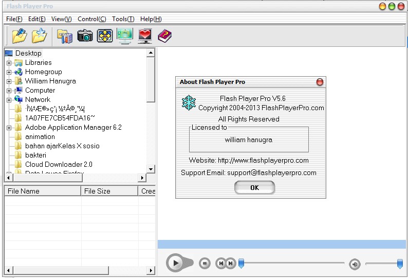Expand Adobe Application Manager 6.2 node
The width and height of the screenshot is (408, 278).
tap(9, 128)
